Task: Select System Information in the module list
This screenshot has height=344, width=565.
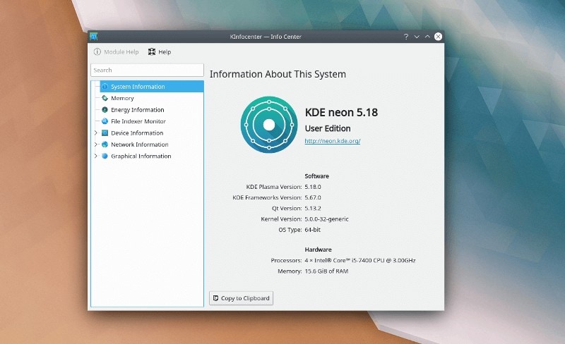Action: coord(151,87)
